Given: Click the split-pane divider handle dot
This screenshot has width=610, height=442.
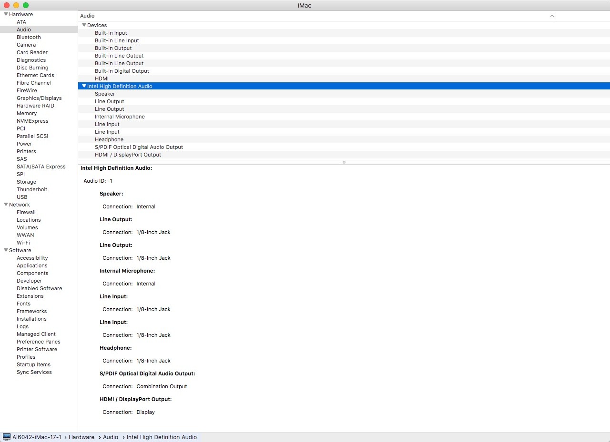Looking at the screenshot, I should coord(344,162).
